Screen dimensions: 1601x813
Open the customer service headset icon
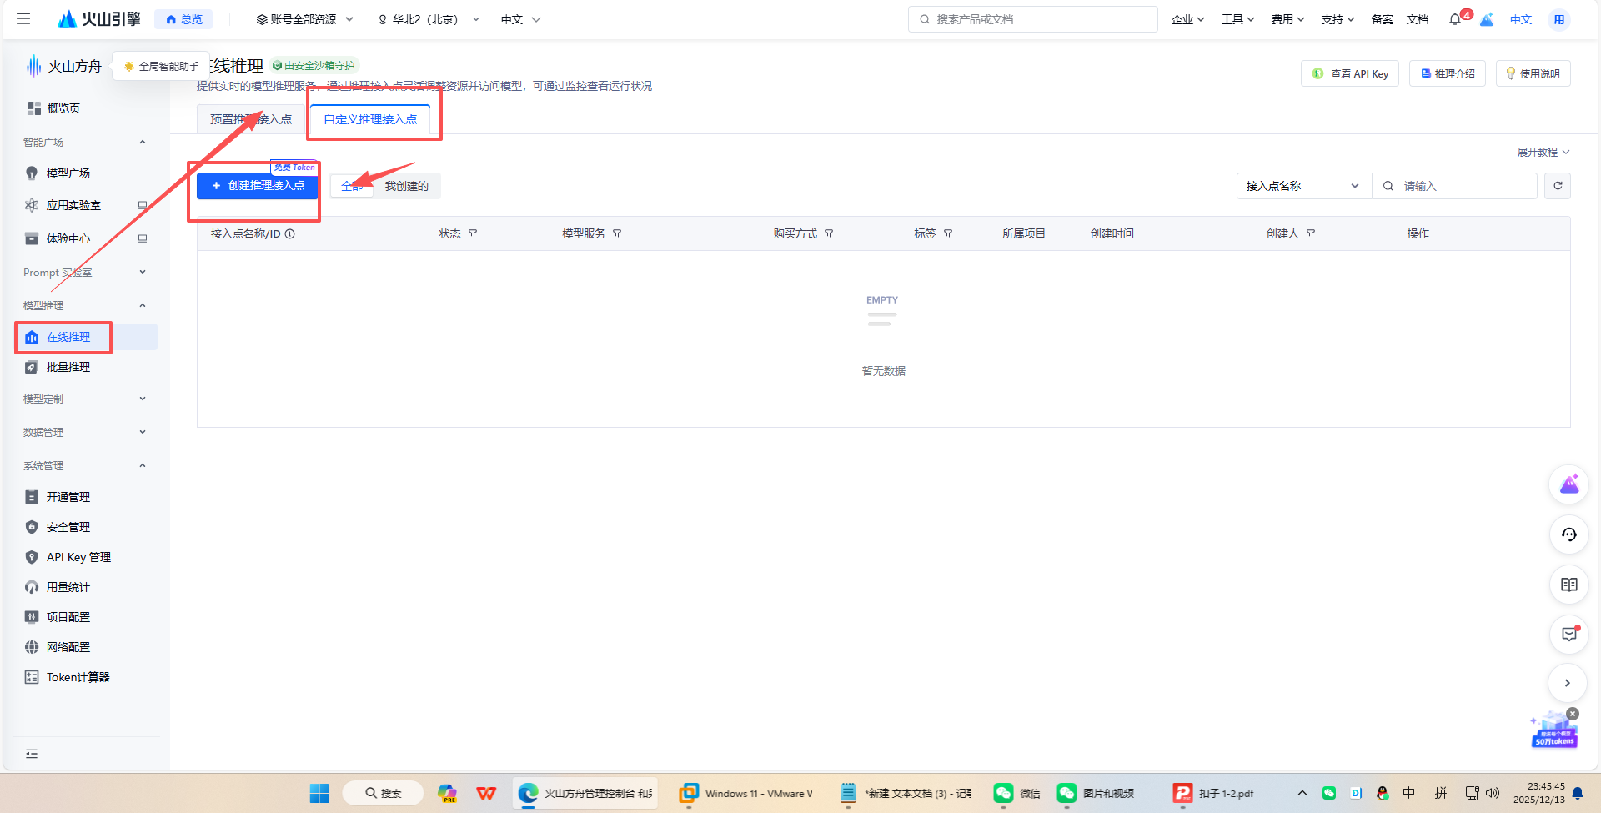coord(1568,534)
